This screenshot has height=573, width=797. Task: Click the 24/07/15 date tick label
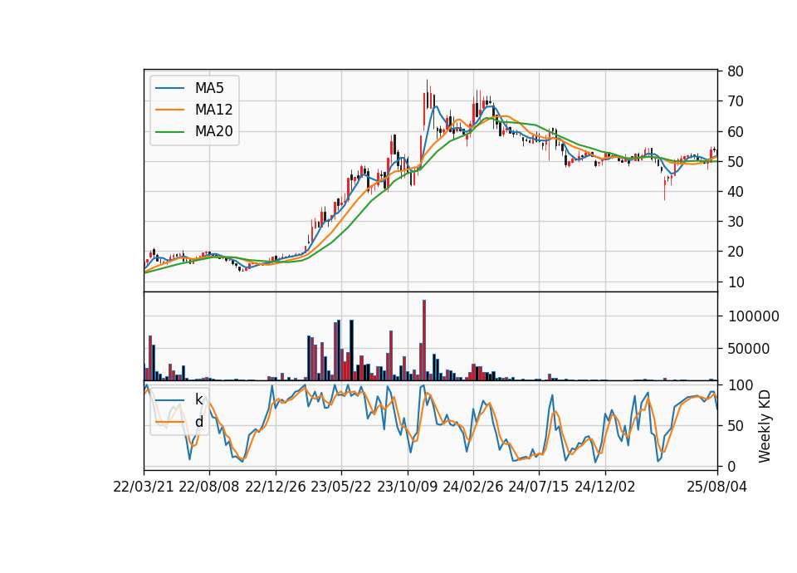[x=538, y=487]
